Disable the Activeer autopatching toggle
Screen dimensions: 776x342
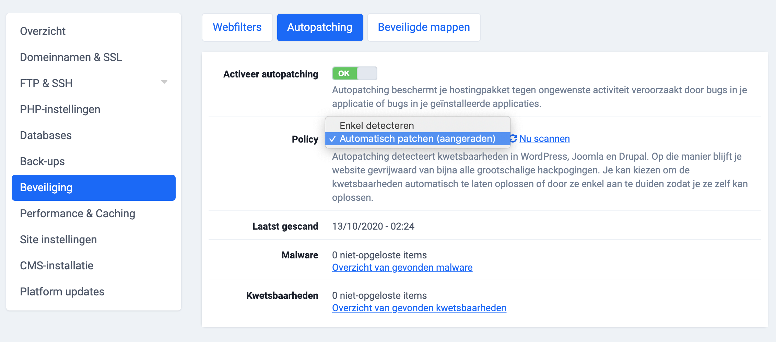[x=354, y=73]
